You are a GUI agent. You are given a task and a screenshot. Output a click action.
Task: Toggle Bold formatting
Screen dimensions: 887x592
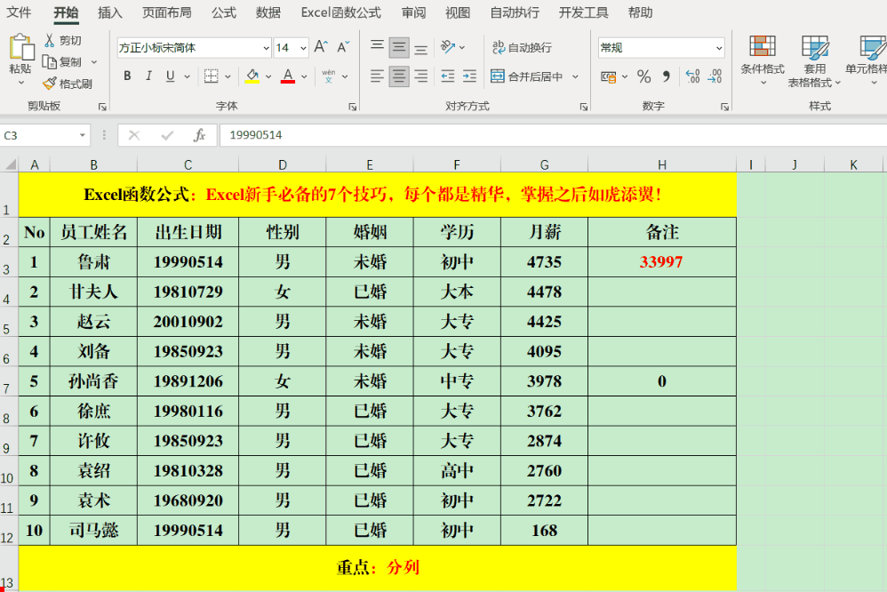[127, 76]
